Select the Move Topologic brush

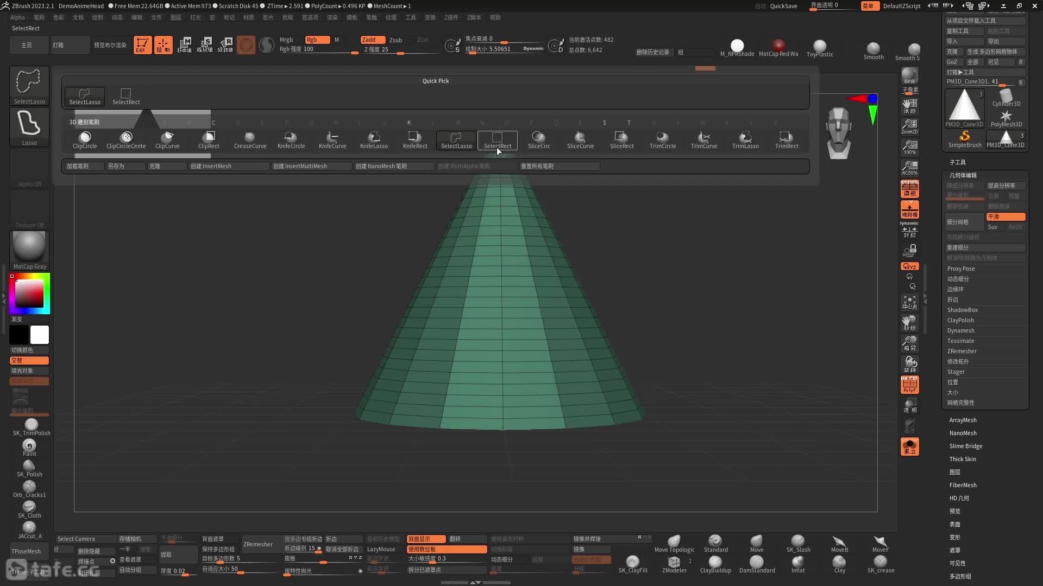coord(674,544)
